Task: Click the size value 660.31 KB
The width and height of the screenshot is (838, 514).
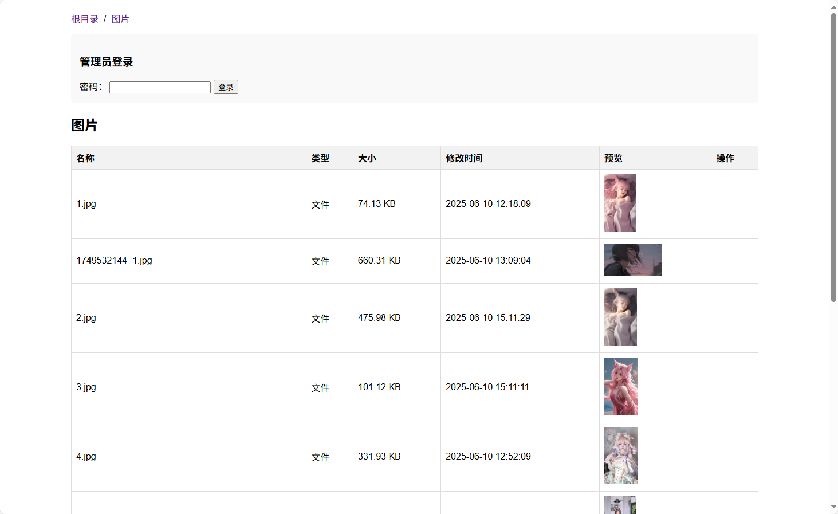Action: (379, 261)
